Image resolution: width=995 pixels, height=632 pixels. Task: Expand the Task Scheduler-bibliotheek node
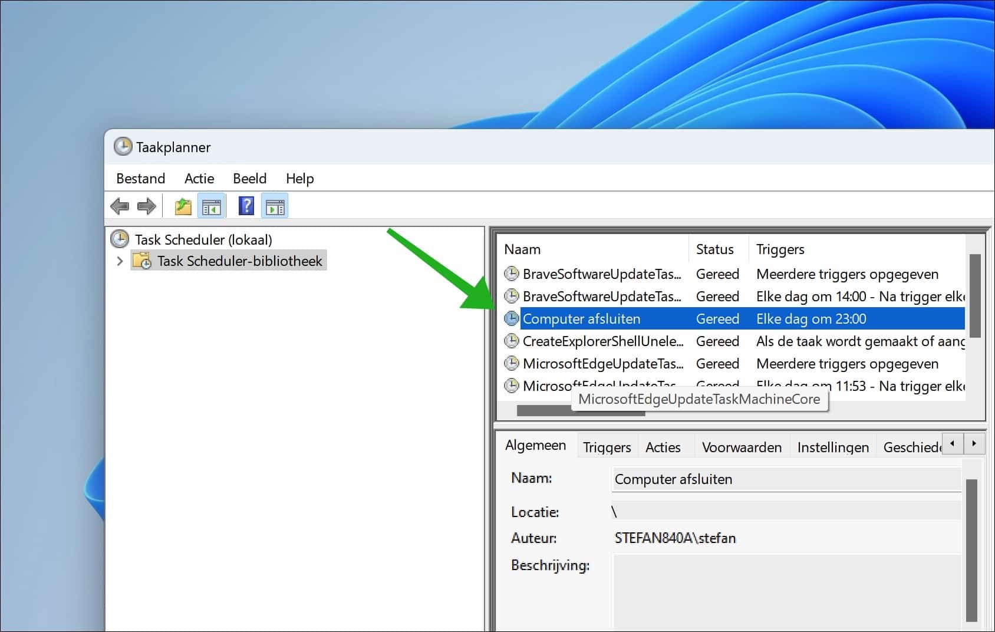coord(120,261)
